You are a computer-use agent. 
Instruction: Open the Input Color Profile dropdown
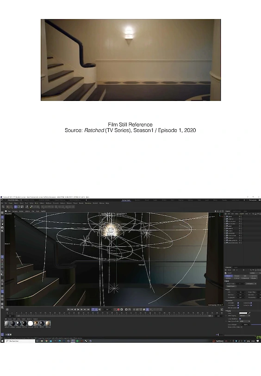[245, 321]
